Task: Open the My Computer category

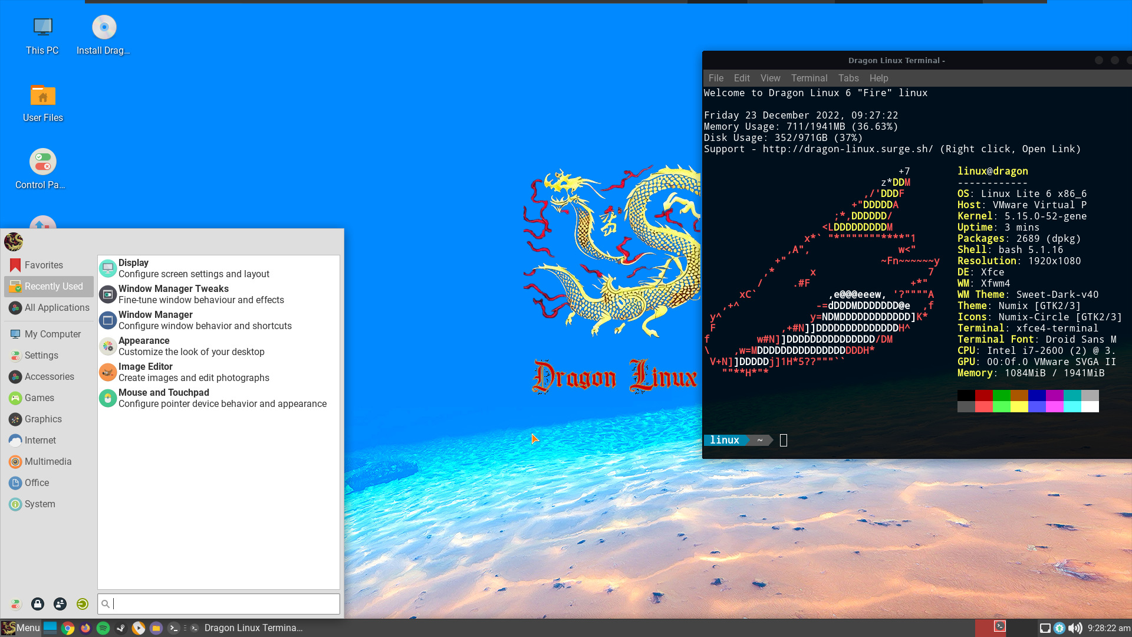Action: pyautogui.click(x=49, y=334)
